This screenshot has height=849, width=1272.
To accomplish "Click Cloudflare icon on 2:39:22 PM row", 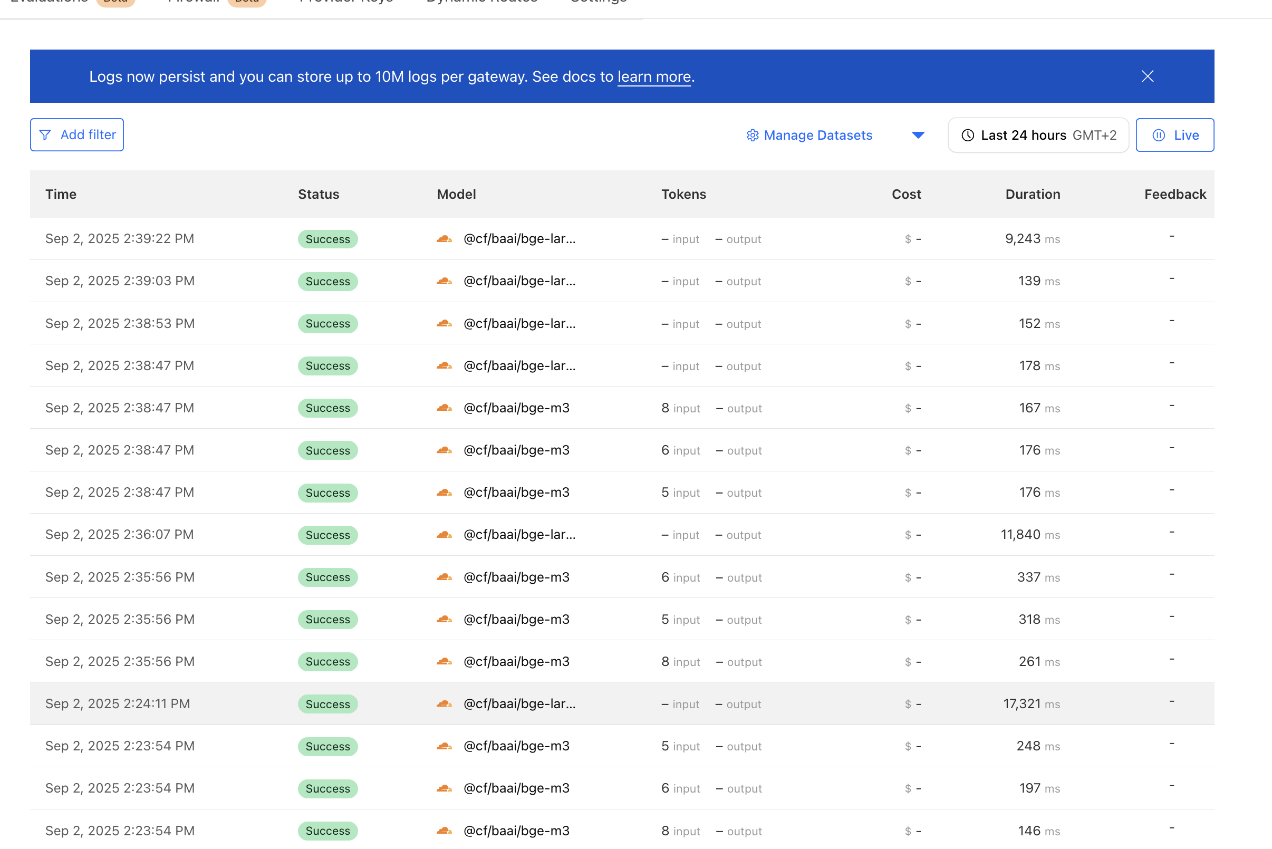I will point(444,239).
